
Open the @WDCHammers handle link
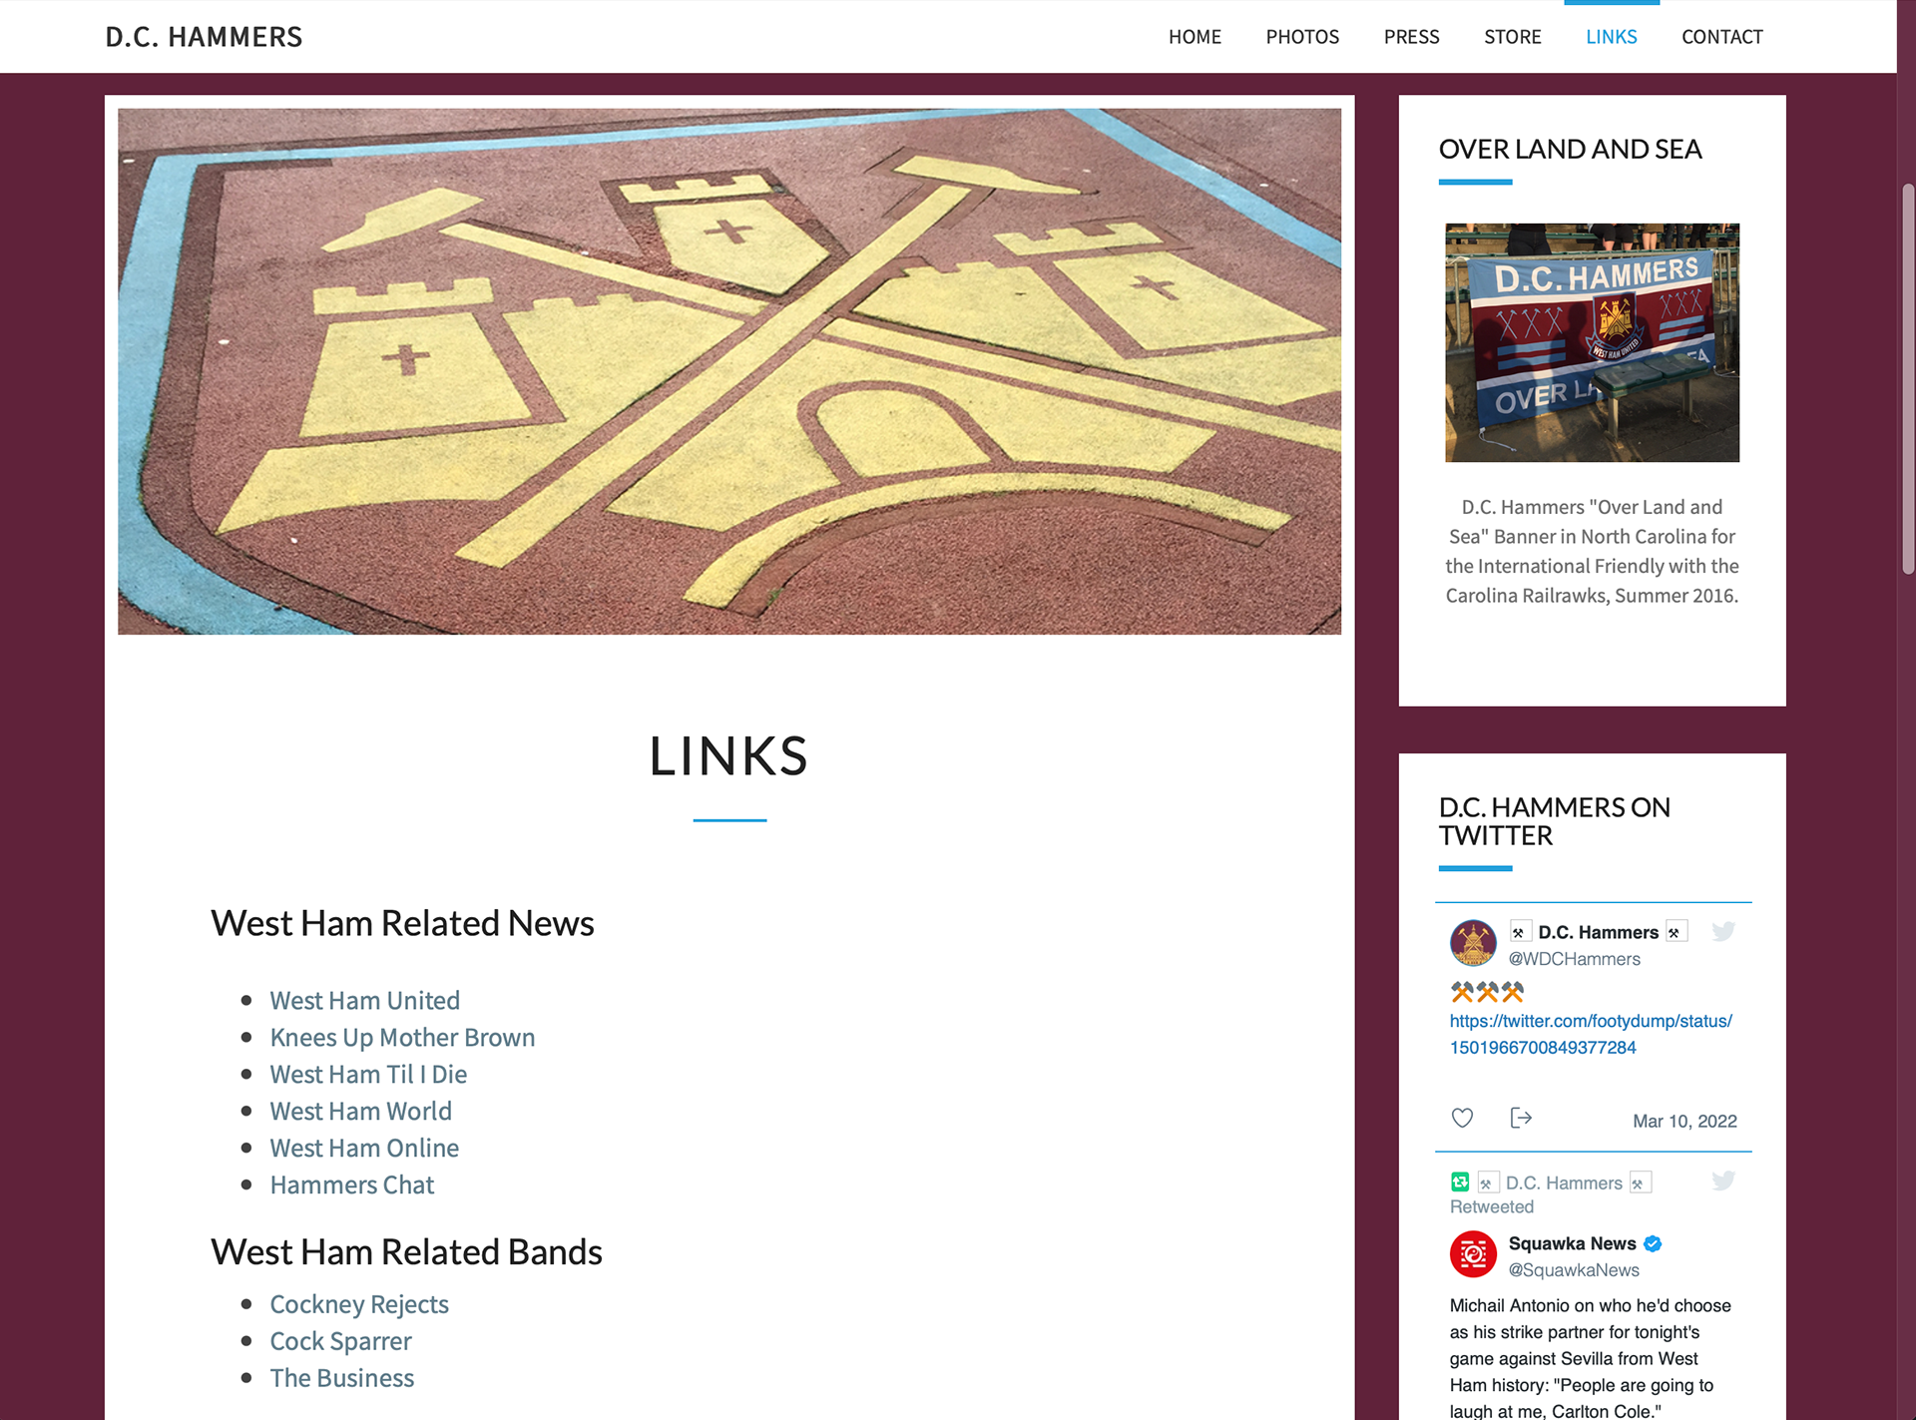[x=1574, y=958]
